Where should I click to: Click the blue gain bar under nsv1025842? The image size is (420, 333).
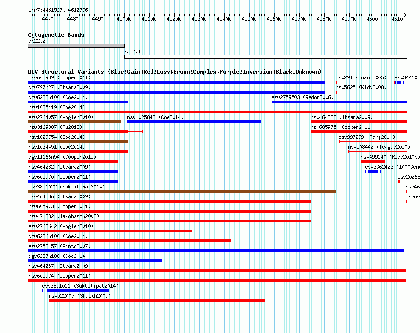point(194,122)
